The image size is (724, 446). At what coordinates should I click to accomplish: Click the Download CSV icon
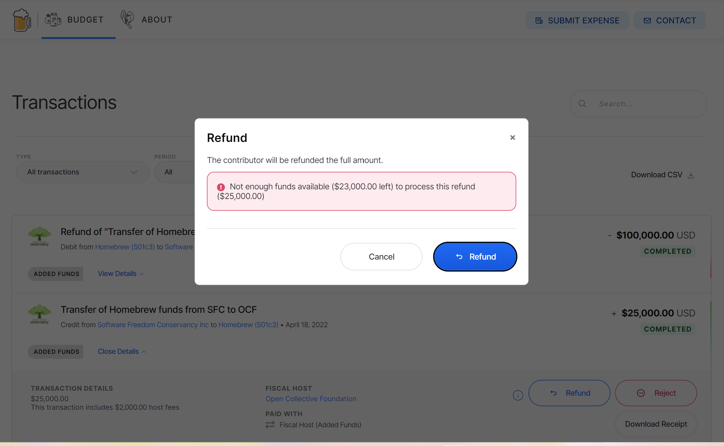[691, 175]
